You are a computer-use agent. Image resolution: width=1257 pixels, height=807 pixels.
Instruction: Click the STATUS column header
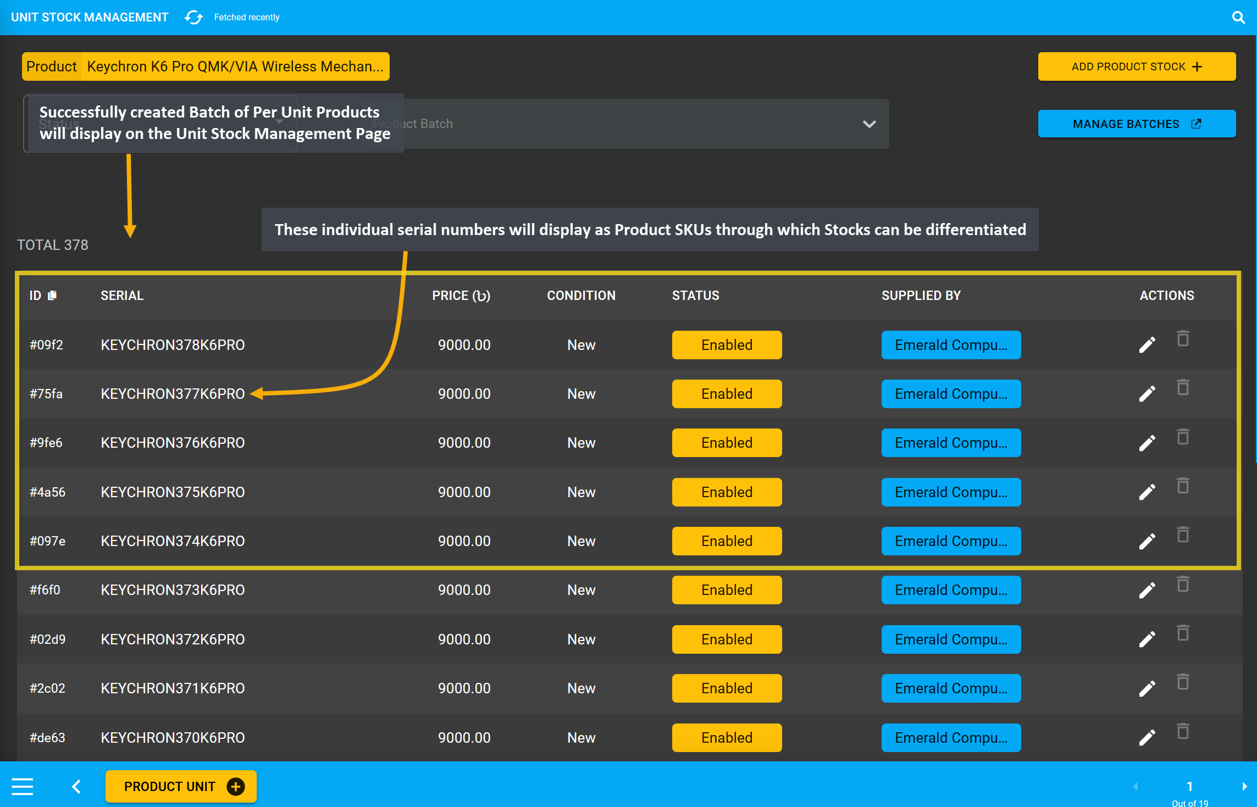[695, 296]
